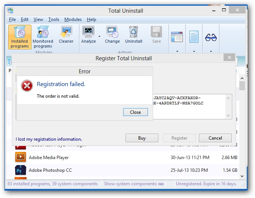This screenshot has height=198, width=255.
Task: Click the Analyze toolbar icon
Action: click(x=89, y=35)
